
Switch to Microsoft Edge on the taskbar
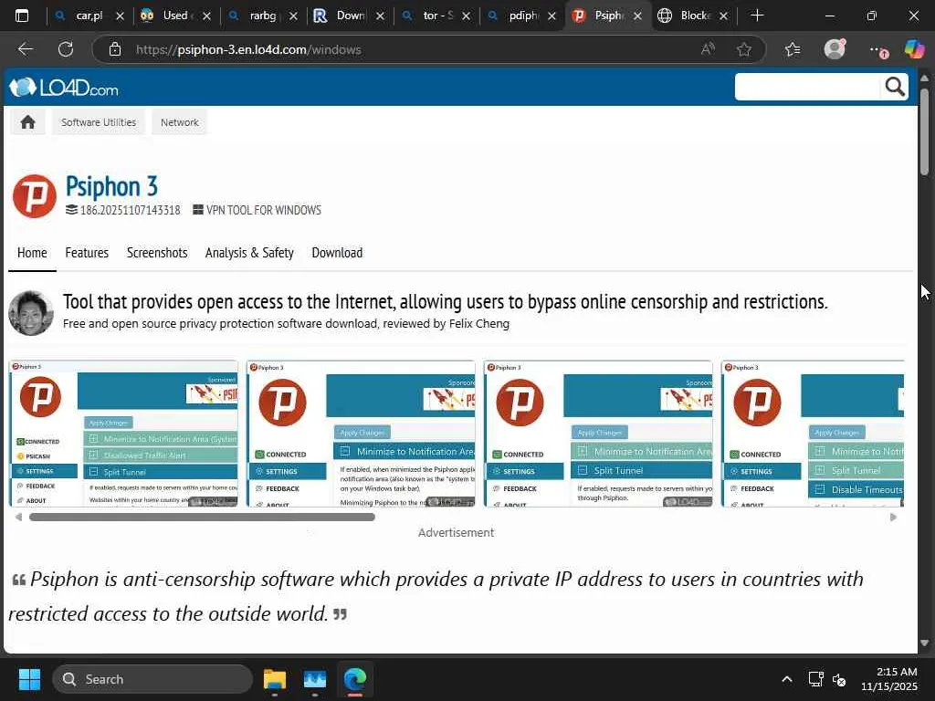355,679
